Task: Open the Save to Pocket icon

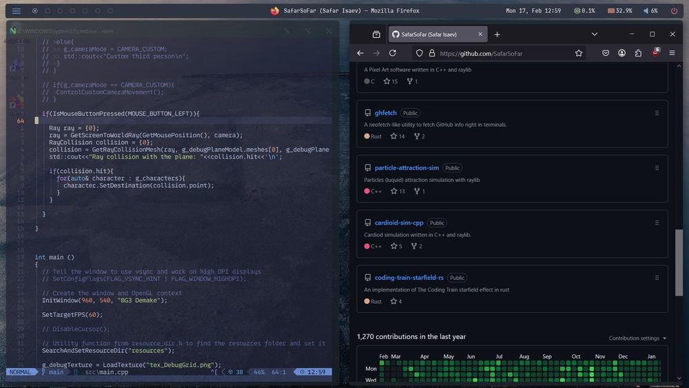Action: [606, 53]
